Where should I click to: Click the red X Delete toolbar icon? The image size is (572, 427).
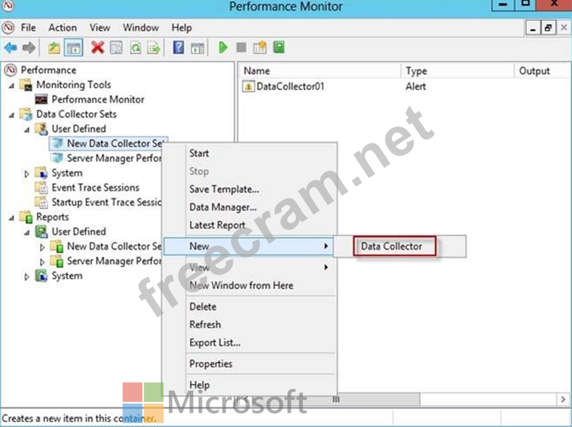point(97,47)
